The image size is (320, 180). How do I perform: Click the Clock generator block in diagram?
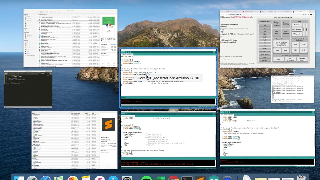point(297,29)
